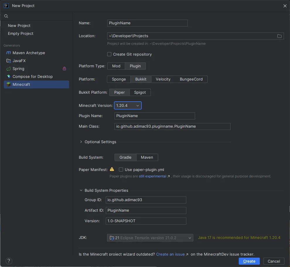Expand Optional Settings section
Image resolution: width=290 pixels, height=267 pixels.
[81, 142]
